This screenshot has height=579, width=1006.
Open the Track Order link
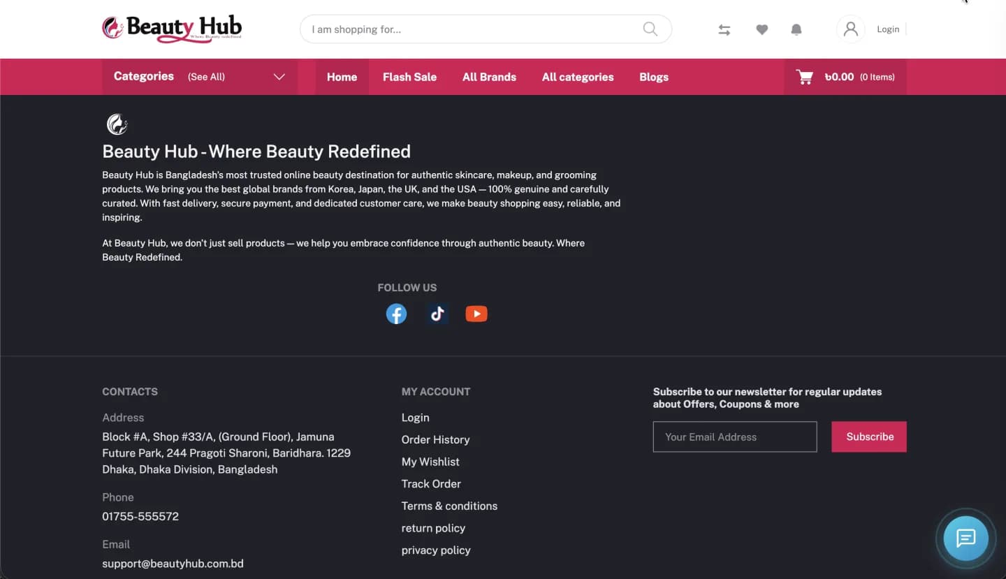click(x=431, y=484)
